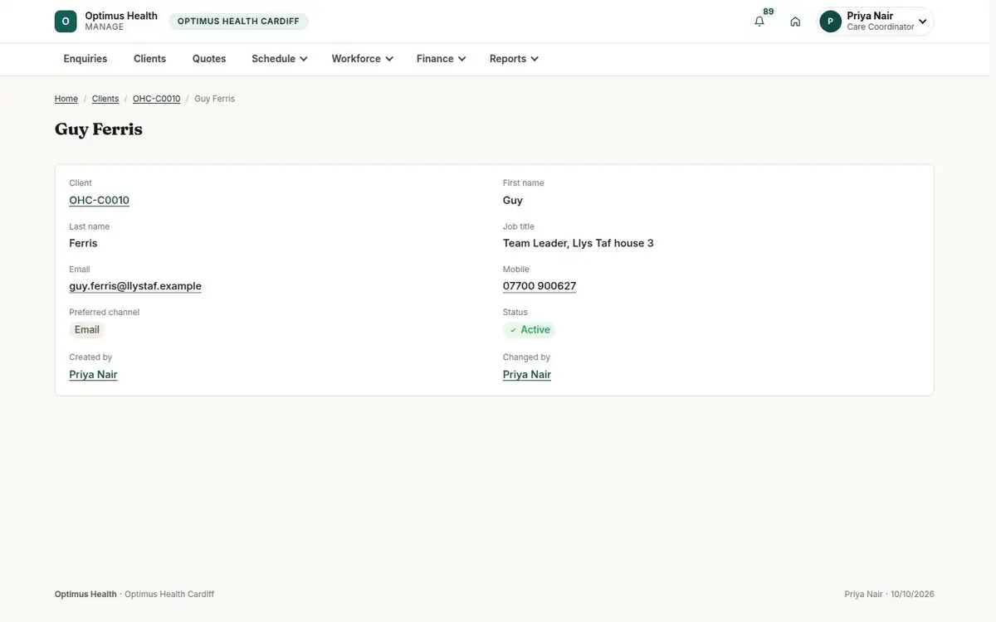Click the footer date 10/10/2026

[x=912, y=595]
